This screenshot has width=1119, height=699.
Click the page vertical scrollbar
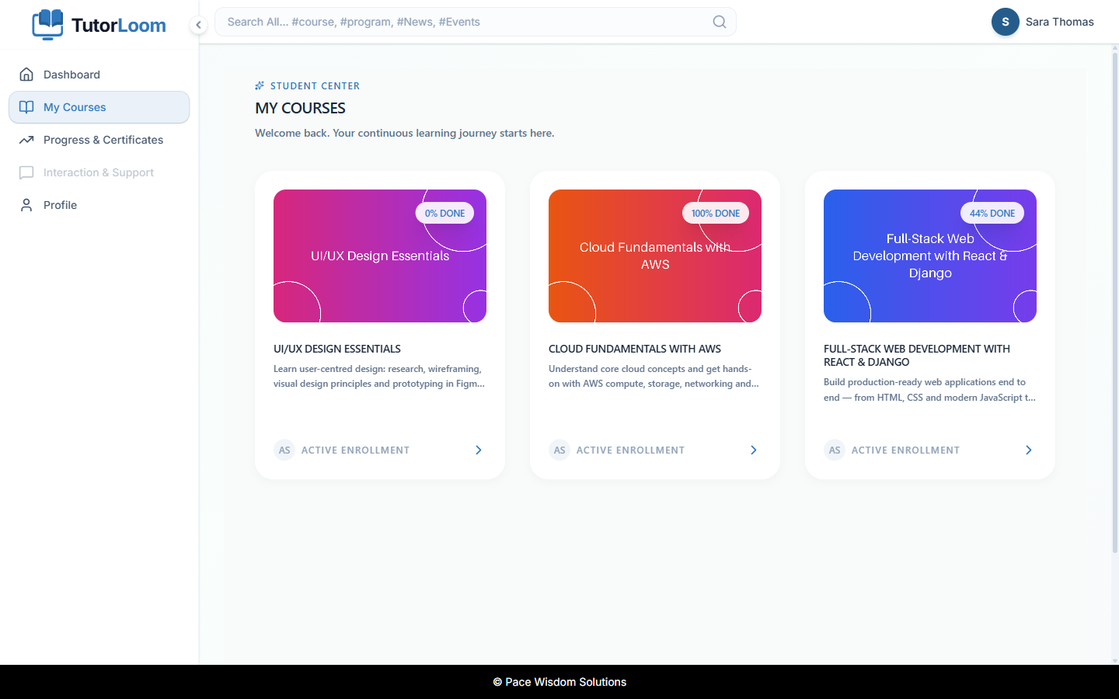1115,303
